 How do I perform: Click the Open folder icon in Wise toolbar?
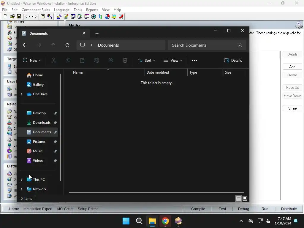tap(12, 17)
